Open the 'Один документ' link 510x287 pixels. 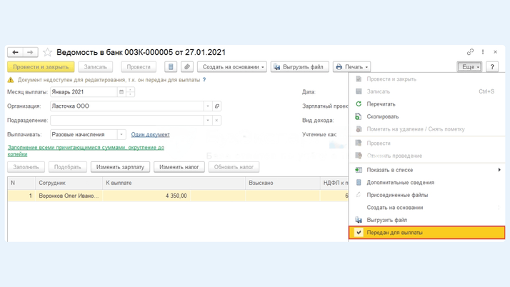[x=150, y=134]
